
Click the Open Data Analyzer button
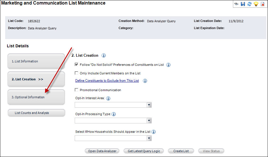[x=102, y=151]
